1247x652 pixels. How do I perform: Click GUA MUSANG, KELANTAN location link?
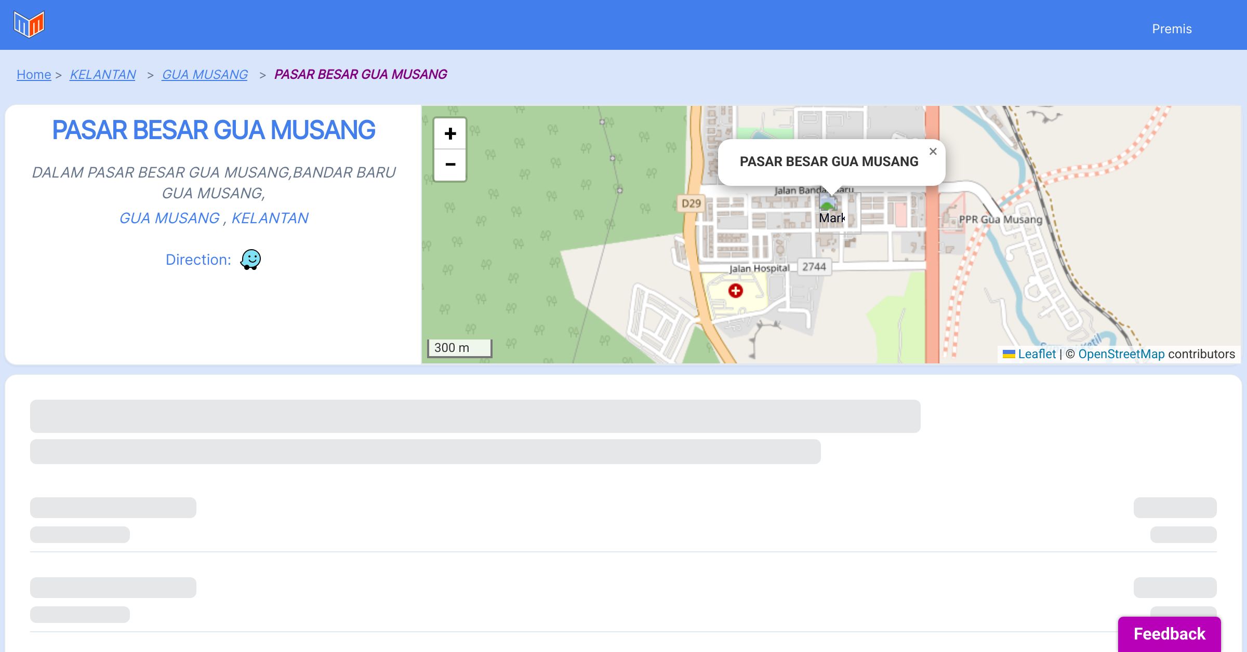tap(214, 218)
